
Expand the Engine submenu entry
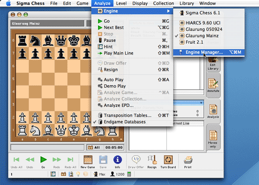pos(132,11)
